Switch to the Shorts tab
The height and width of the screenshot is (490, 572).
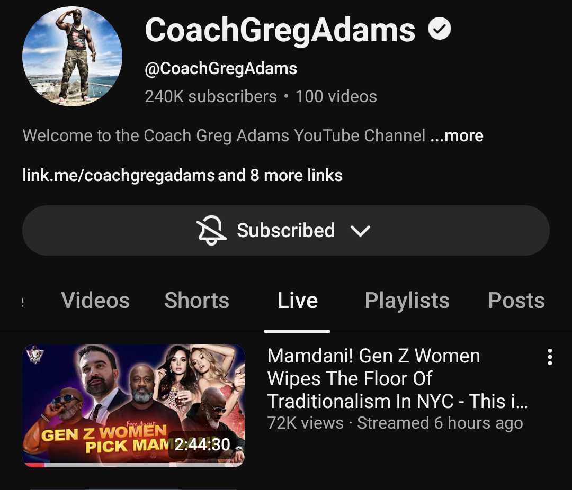(x=196, y=301)
